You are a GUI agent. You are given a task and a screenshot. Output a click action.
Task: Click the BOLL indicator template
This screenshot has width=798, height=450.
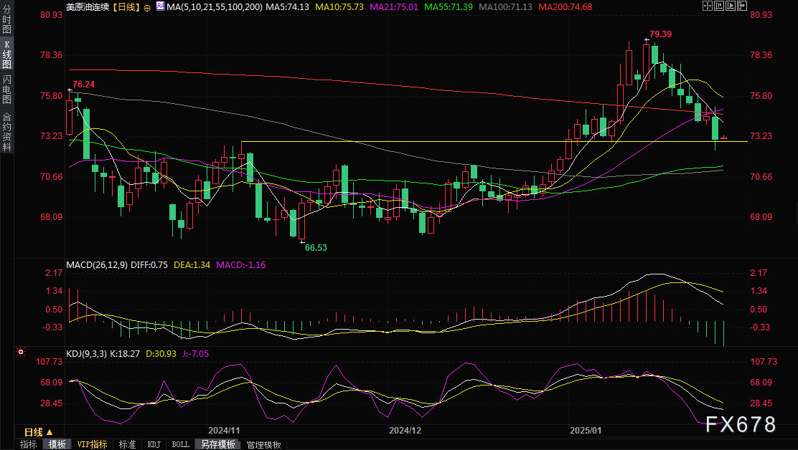[180, 444]
